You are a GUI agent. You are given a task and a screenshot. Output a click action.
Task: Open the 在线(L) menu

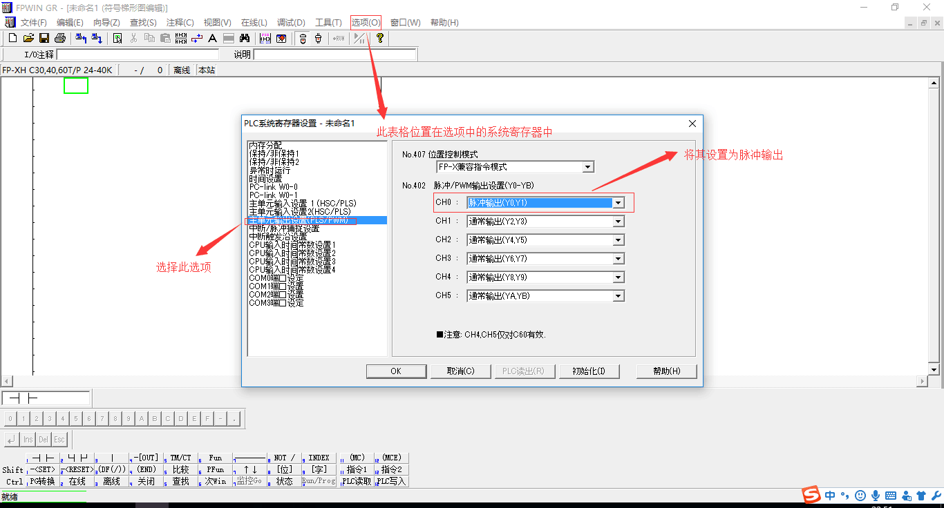(254, 22)
